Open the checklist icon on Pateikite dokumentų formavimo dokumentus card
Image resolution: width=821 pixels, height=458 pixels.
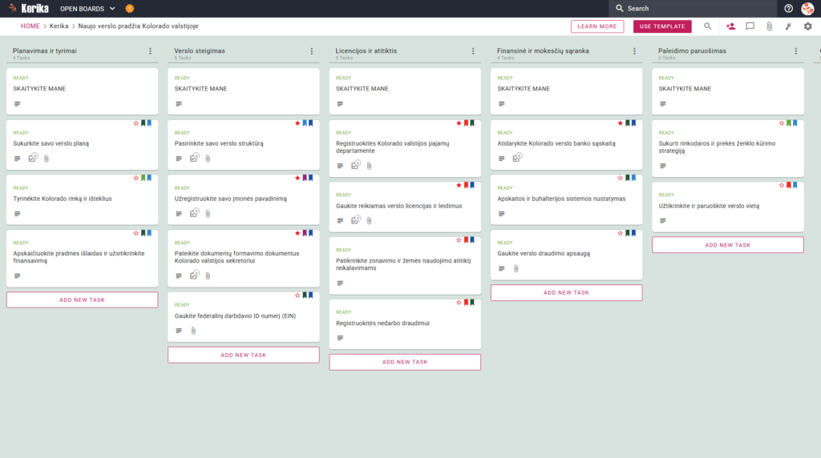194,275
